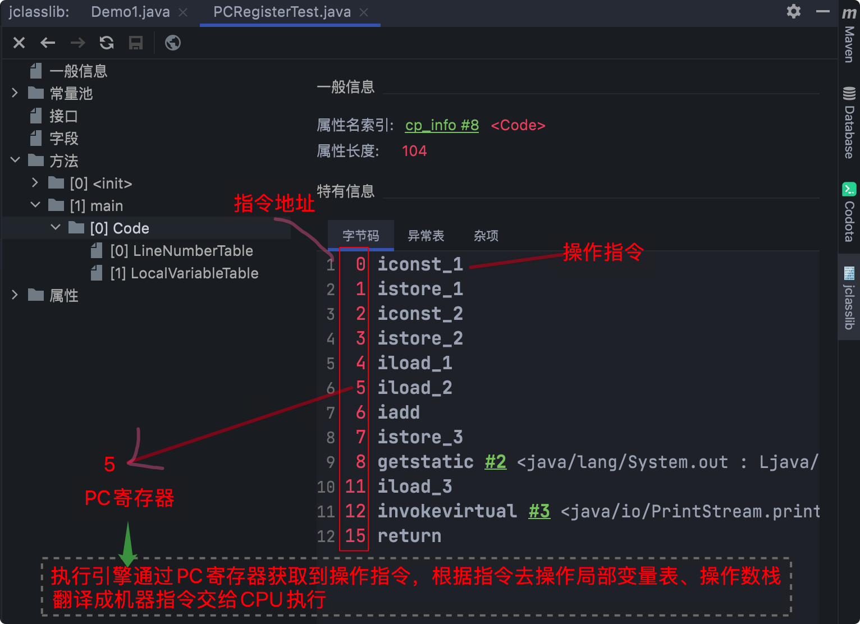The height and width of the screenshot is (624, 860).
Task: Click the iload_3 bytecode line
Action: 415,487
